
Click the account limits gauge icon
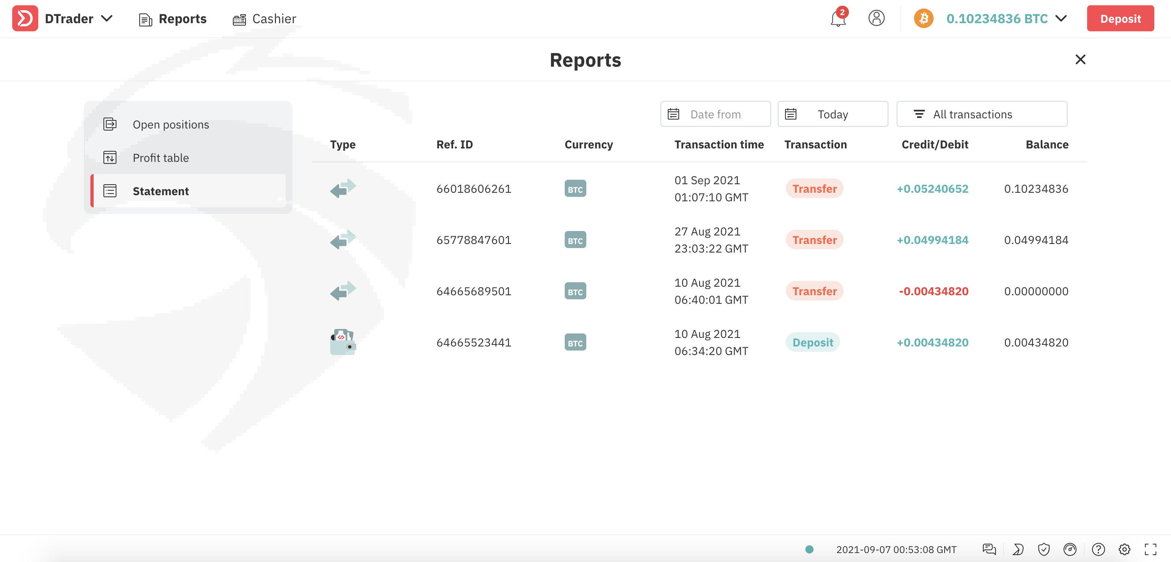pyautogui.click(x=1070, y=549)
